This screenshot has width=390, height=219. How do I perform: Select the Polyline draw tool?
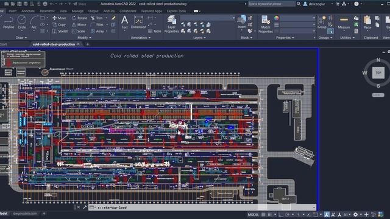pos(9,22)
